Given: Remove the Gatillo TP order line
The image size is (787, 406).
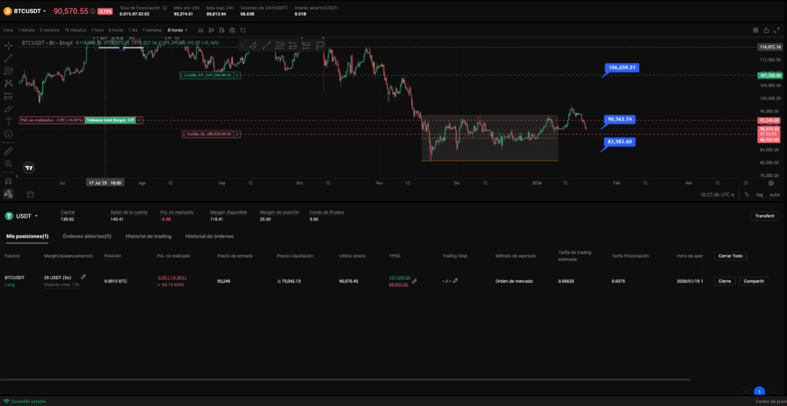Looking at the screenshot, I should click(x=237, y=75).
